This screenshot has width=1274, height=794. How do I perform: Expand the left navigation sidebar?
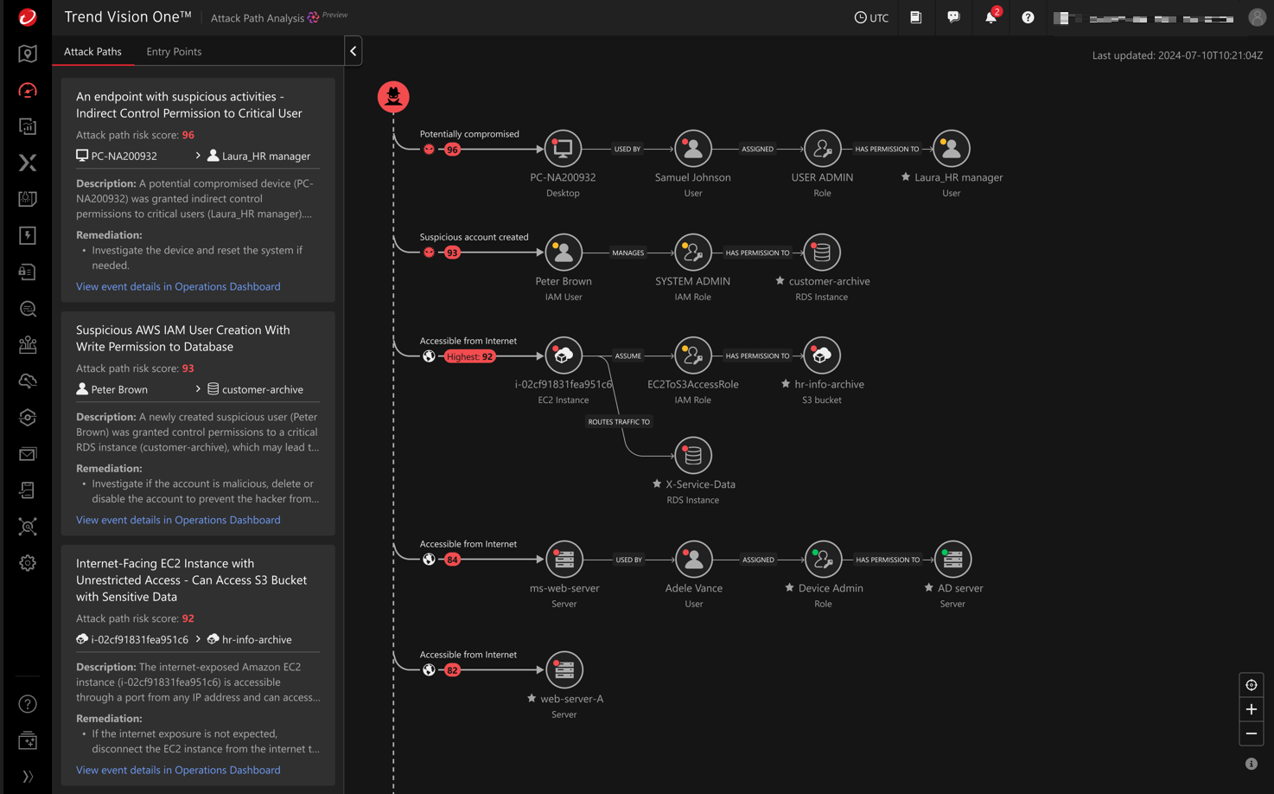tap(28, 776)
